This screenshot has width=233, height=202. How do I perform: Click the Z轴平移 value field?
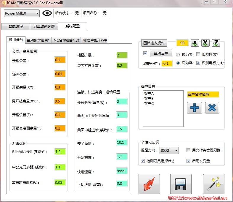click(167, 64)
